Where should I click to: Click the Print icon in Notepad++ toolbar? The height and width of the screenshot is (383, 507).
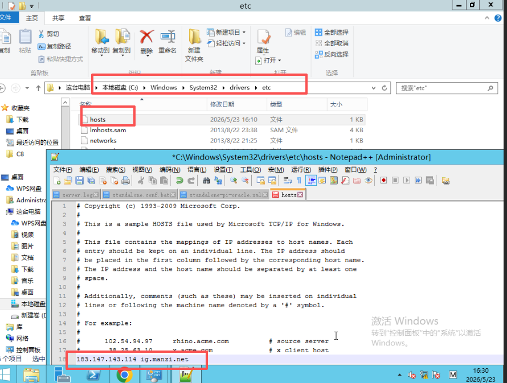125,181
